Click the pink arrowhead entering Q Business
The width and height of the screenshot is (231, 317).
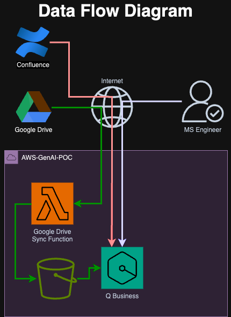click(112, 242)
